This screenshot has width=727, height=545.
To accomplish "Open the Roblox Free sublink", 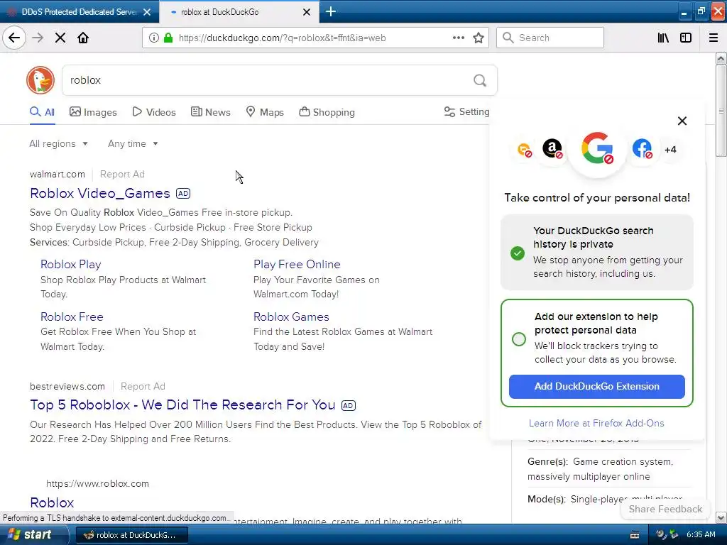I will point(72,316).
